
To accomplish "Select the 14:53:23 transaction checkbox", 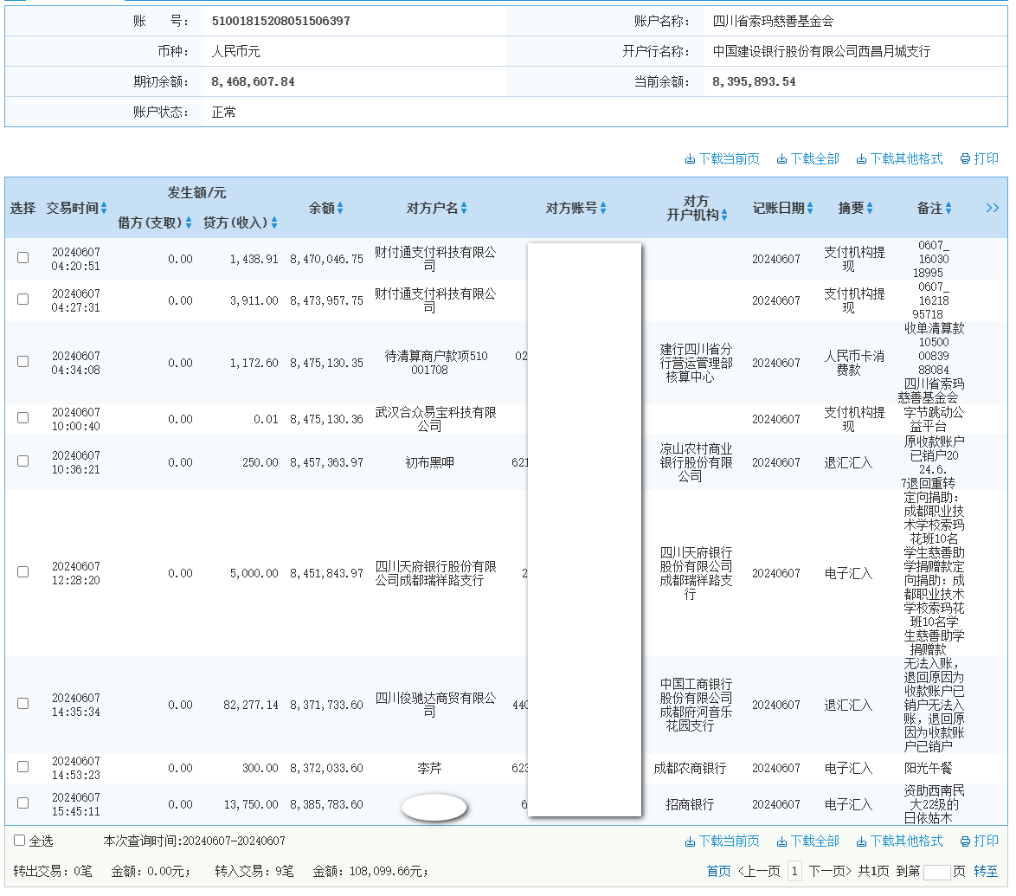I will coord(23,766).
